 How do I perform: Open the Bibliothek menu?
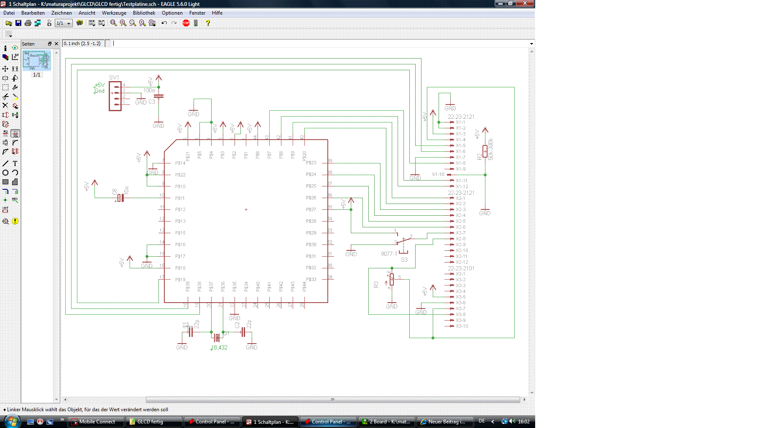tap(144, 13)
